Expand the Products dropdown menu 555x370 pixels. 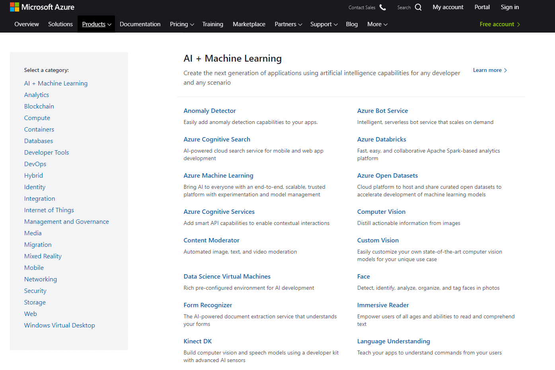point(96,24)
